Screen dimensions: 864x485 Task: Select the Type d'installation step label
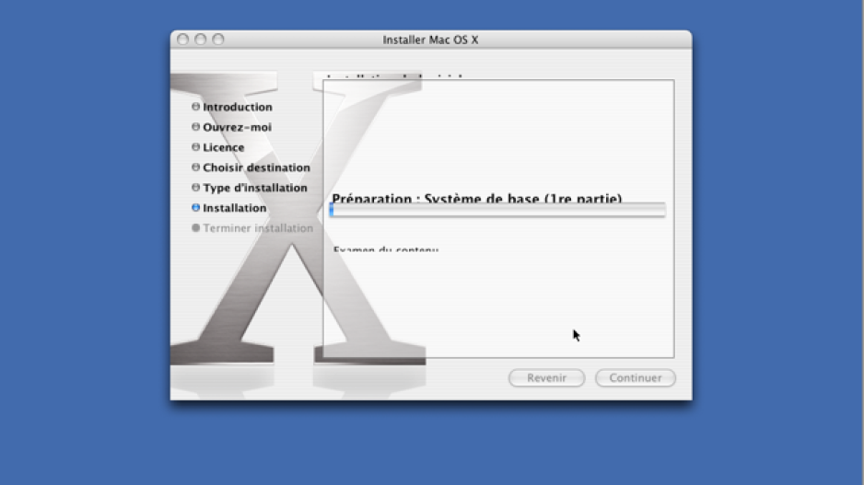pyautogui.click(x=255, y=188)
